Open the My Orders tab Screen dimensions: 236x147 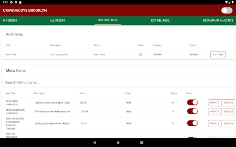click(x=10, y=21)
